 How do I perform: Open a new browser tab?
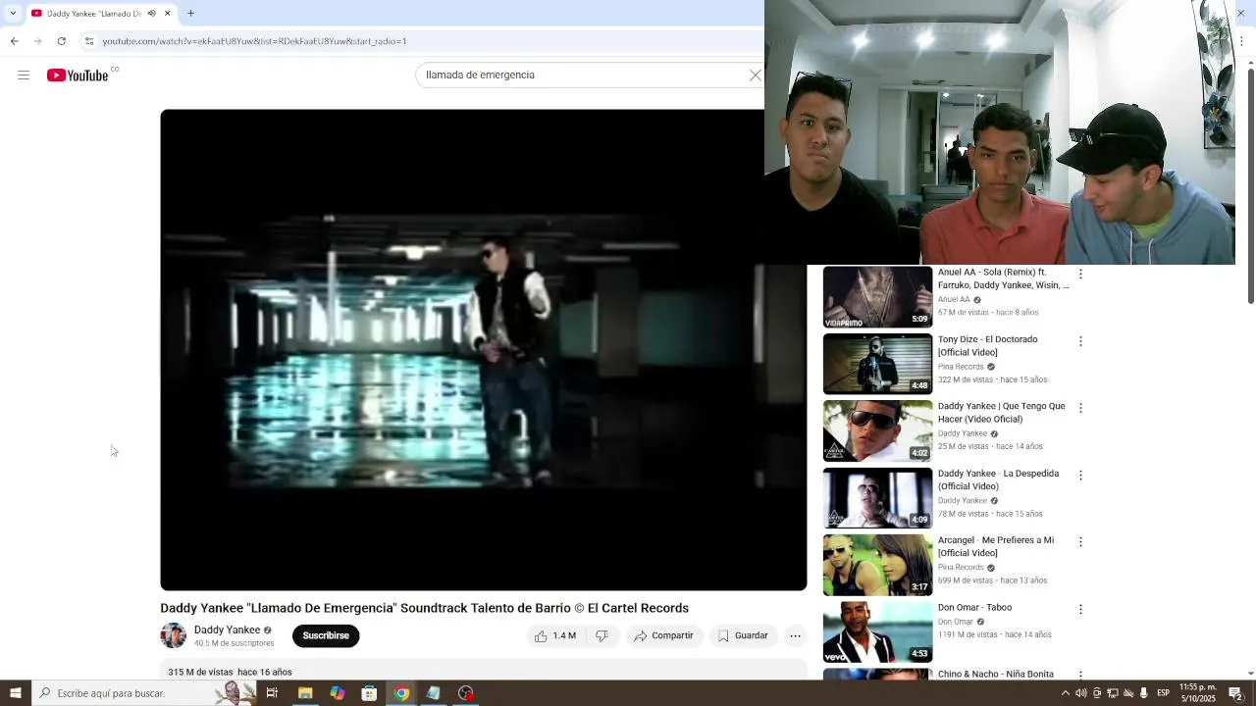(190, 14)
